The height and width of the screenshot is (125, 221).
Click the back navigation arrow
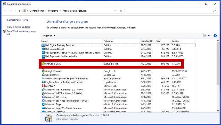point(5,11)
